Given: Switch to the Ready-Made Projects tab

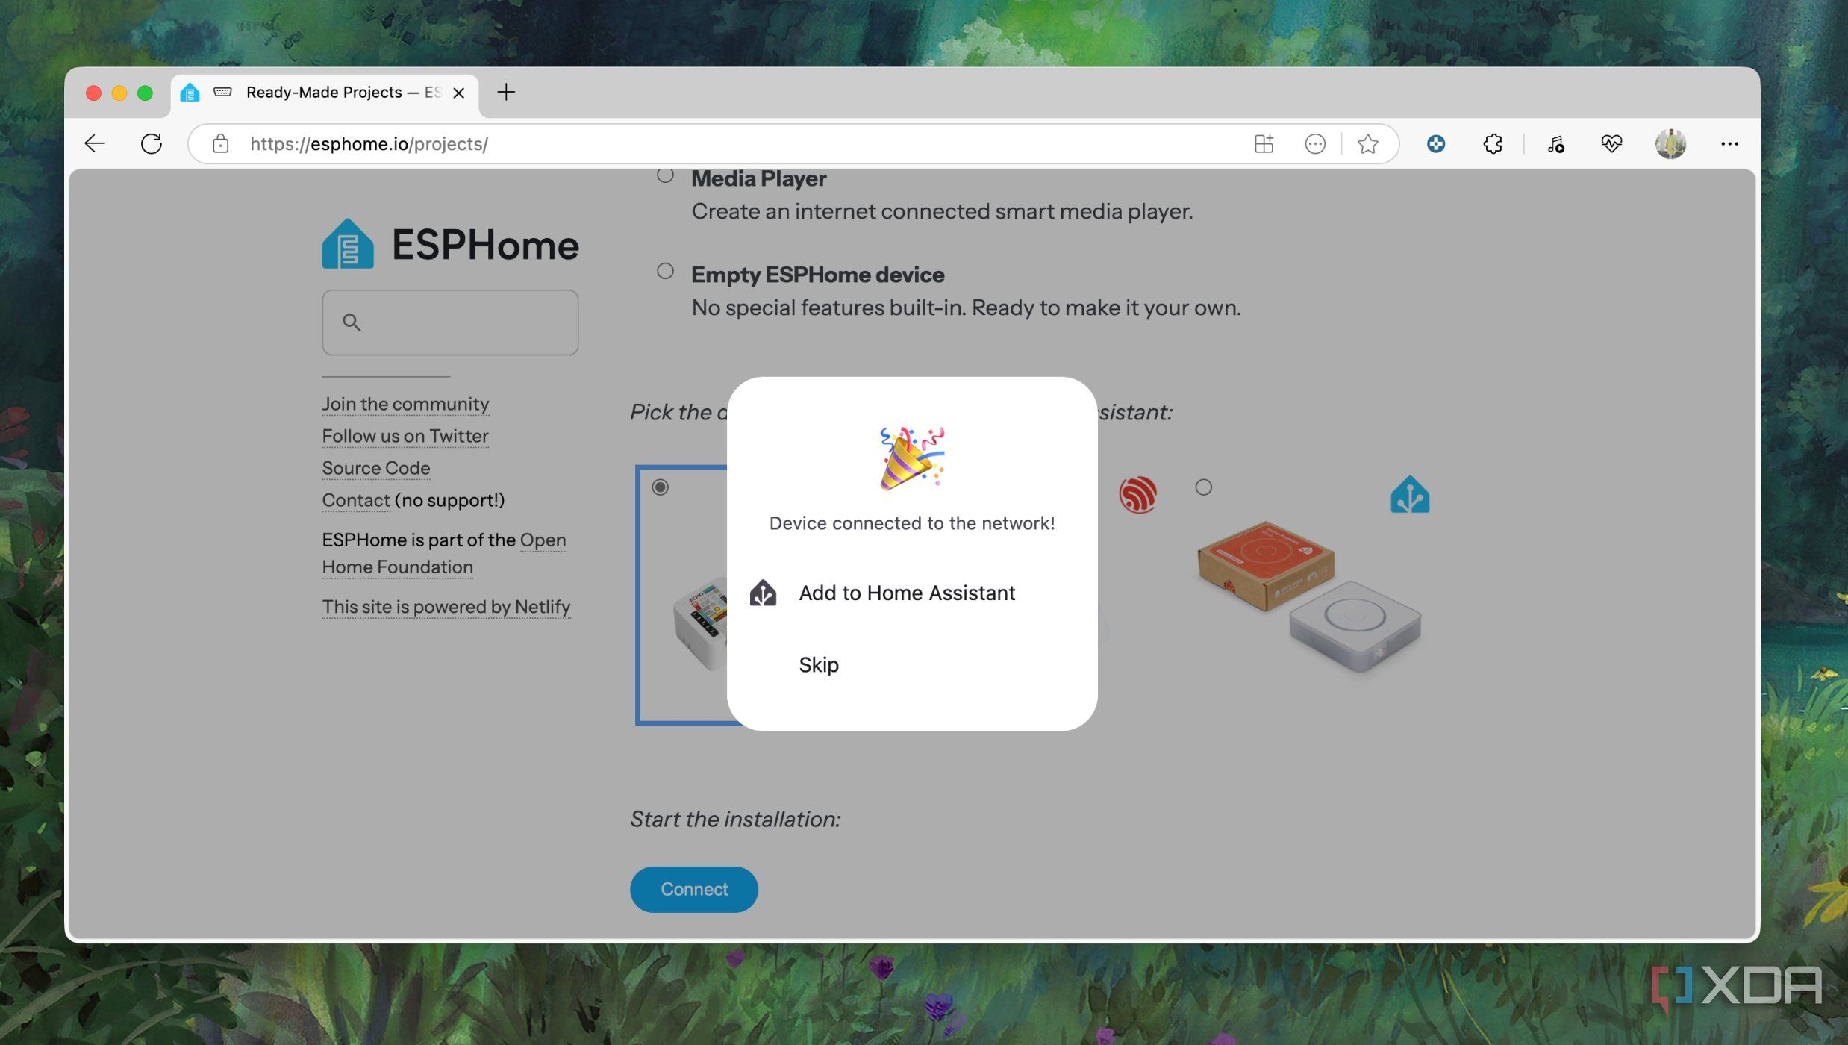Looking at the screenshot, I should pyautogui.click(x=321, y=92).
